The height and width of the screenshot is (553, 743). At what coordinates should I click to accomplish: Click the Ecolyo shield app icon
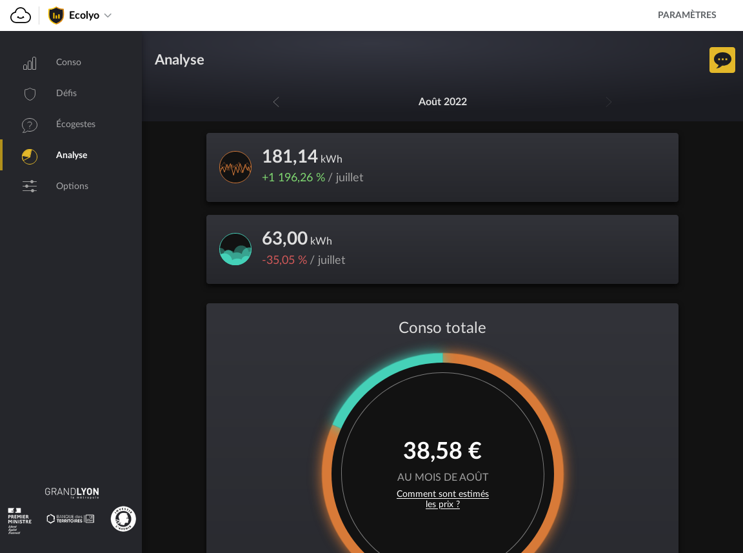pyautogui.click(x=56, y=15)
